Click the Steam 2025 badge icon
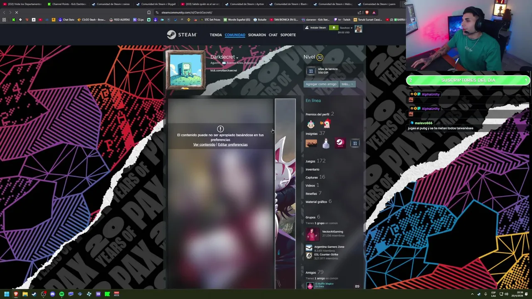The image size is (532, 299). (340, 143)
